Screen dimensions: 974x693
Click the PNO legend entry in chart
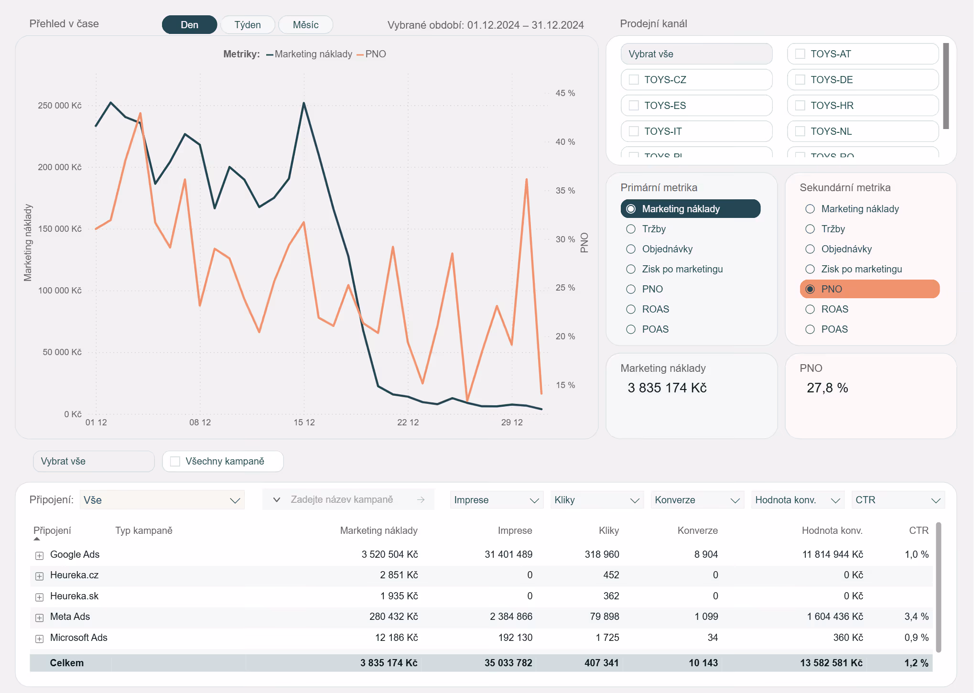[x=371, y=54]
